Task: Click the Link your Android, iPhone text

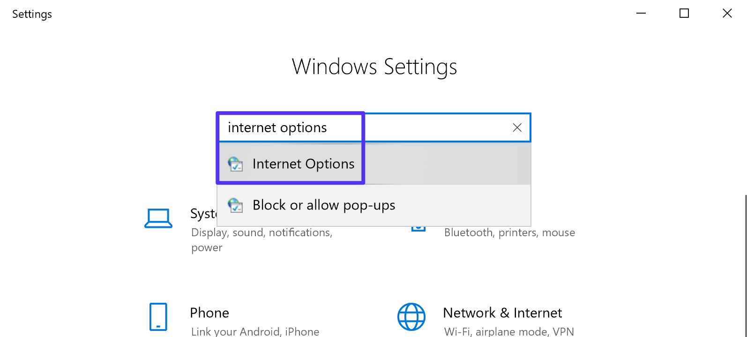Action: coord(255,331)
